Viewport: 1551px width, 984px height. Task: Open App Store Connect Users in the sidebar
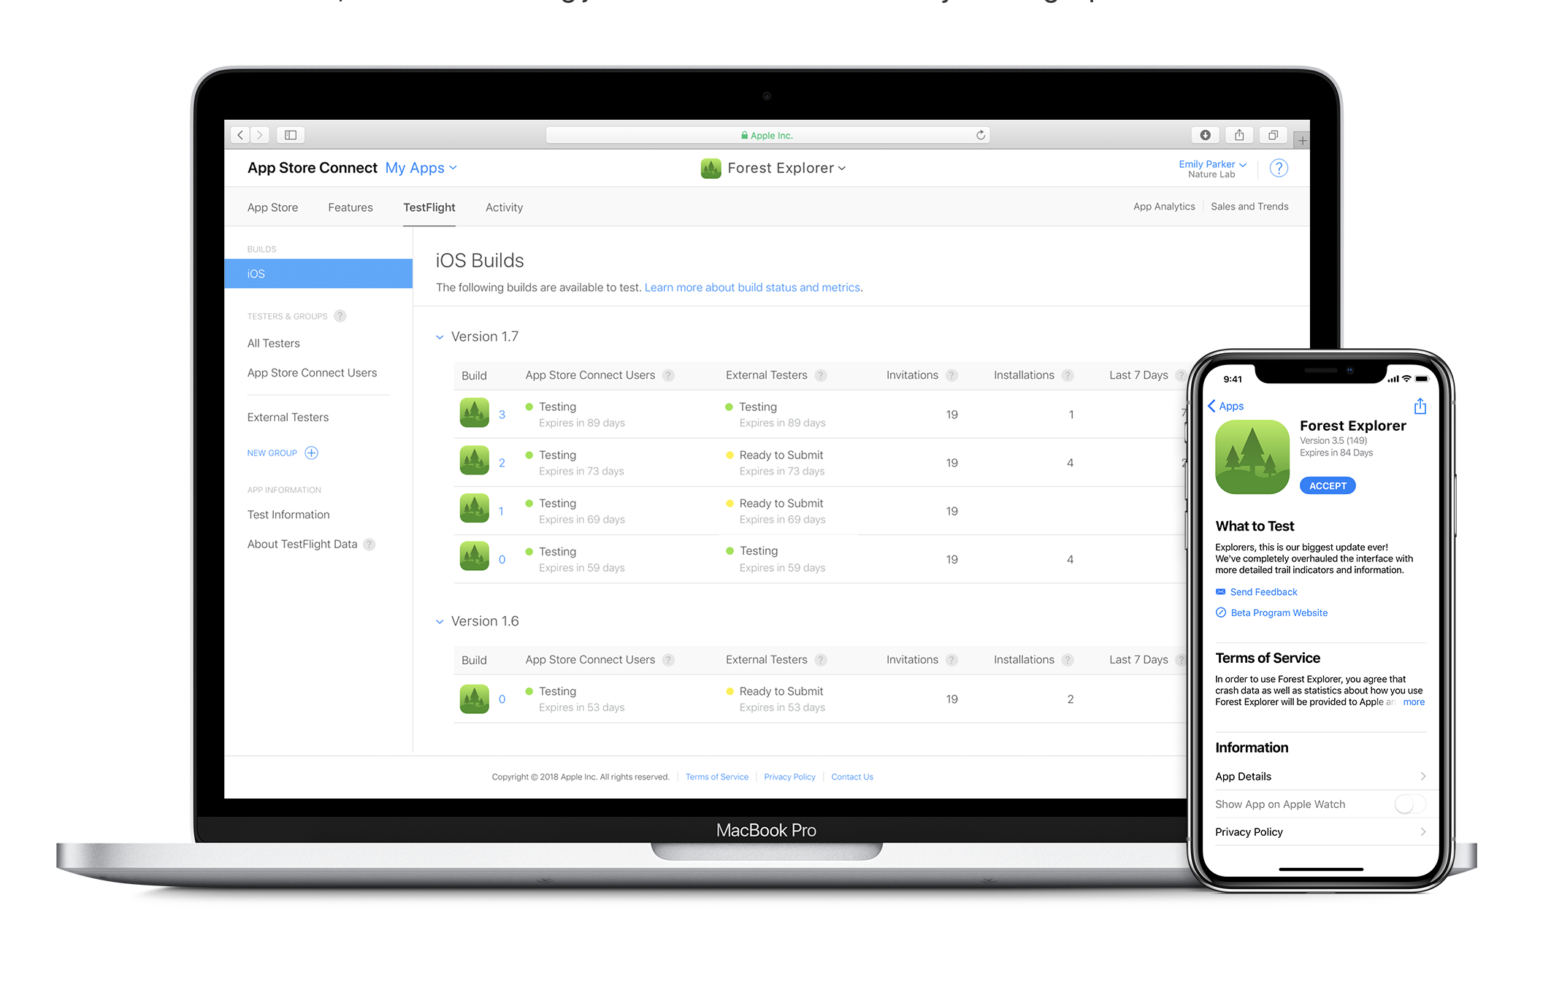tap(312, 373)
